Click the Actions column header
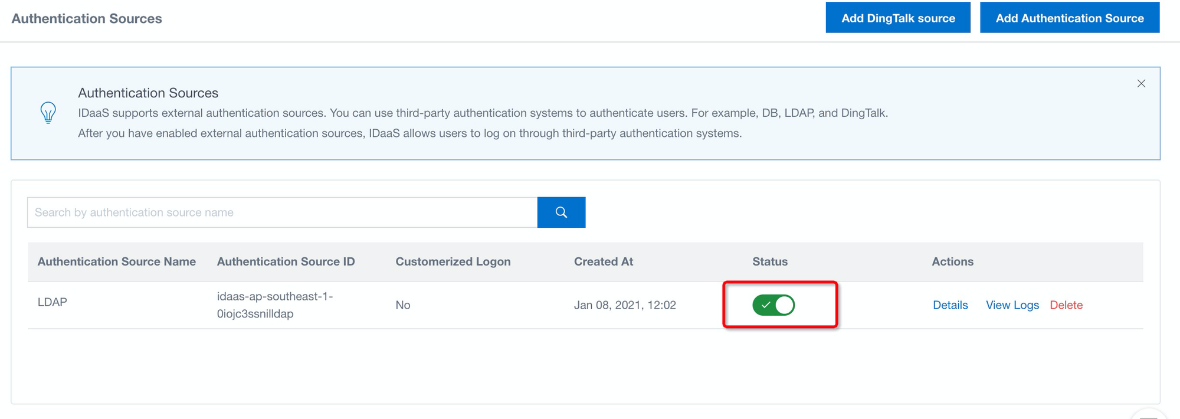1180x419 pixels. (952, 261)
